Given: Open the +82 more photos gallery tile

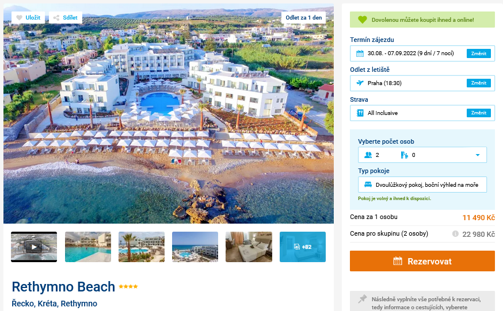Looking at the screenshot, I should [x=303, y=247].
